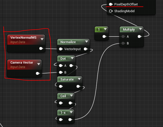Viewport: 163px width, 127px height.
Task: Click VertexNormalWS output pin
Action: pyautogui.click(x=41, y=48)
